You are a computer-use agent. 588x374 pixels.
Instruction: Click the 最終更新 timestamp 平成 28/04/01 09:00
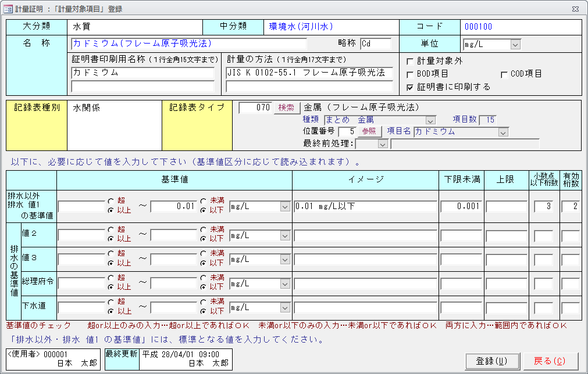180,354
